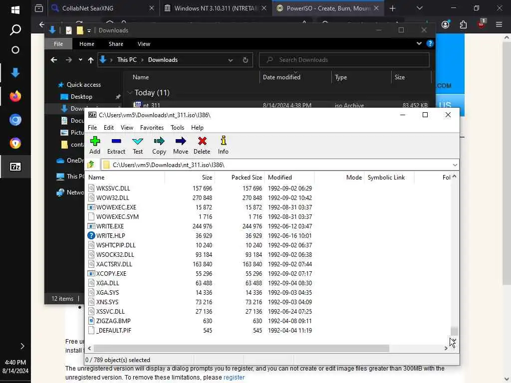Open Windows Start menu
Image resolution: width=511 pixels, height=383 pixels.
click(x=15, y=10)
